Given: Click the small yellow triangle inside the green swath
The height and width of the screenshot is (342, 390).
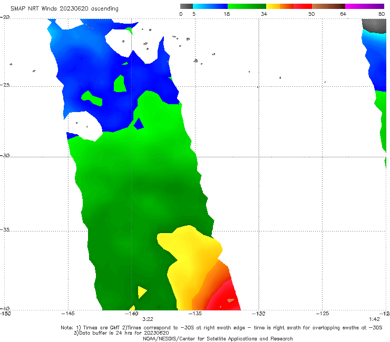Looking at the screenshot, I should 142,292.
